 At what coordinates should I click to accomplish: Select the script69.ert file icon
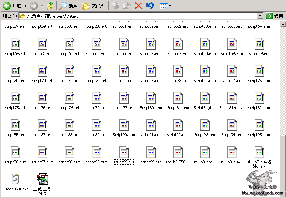click(259, 44)
